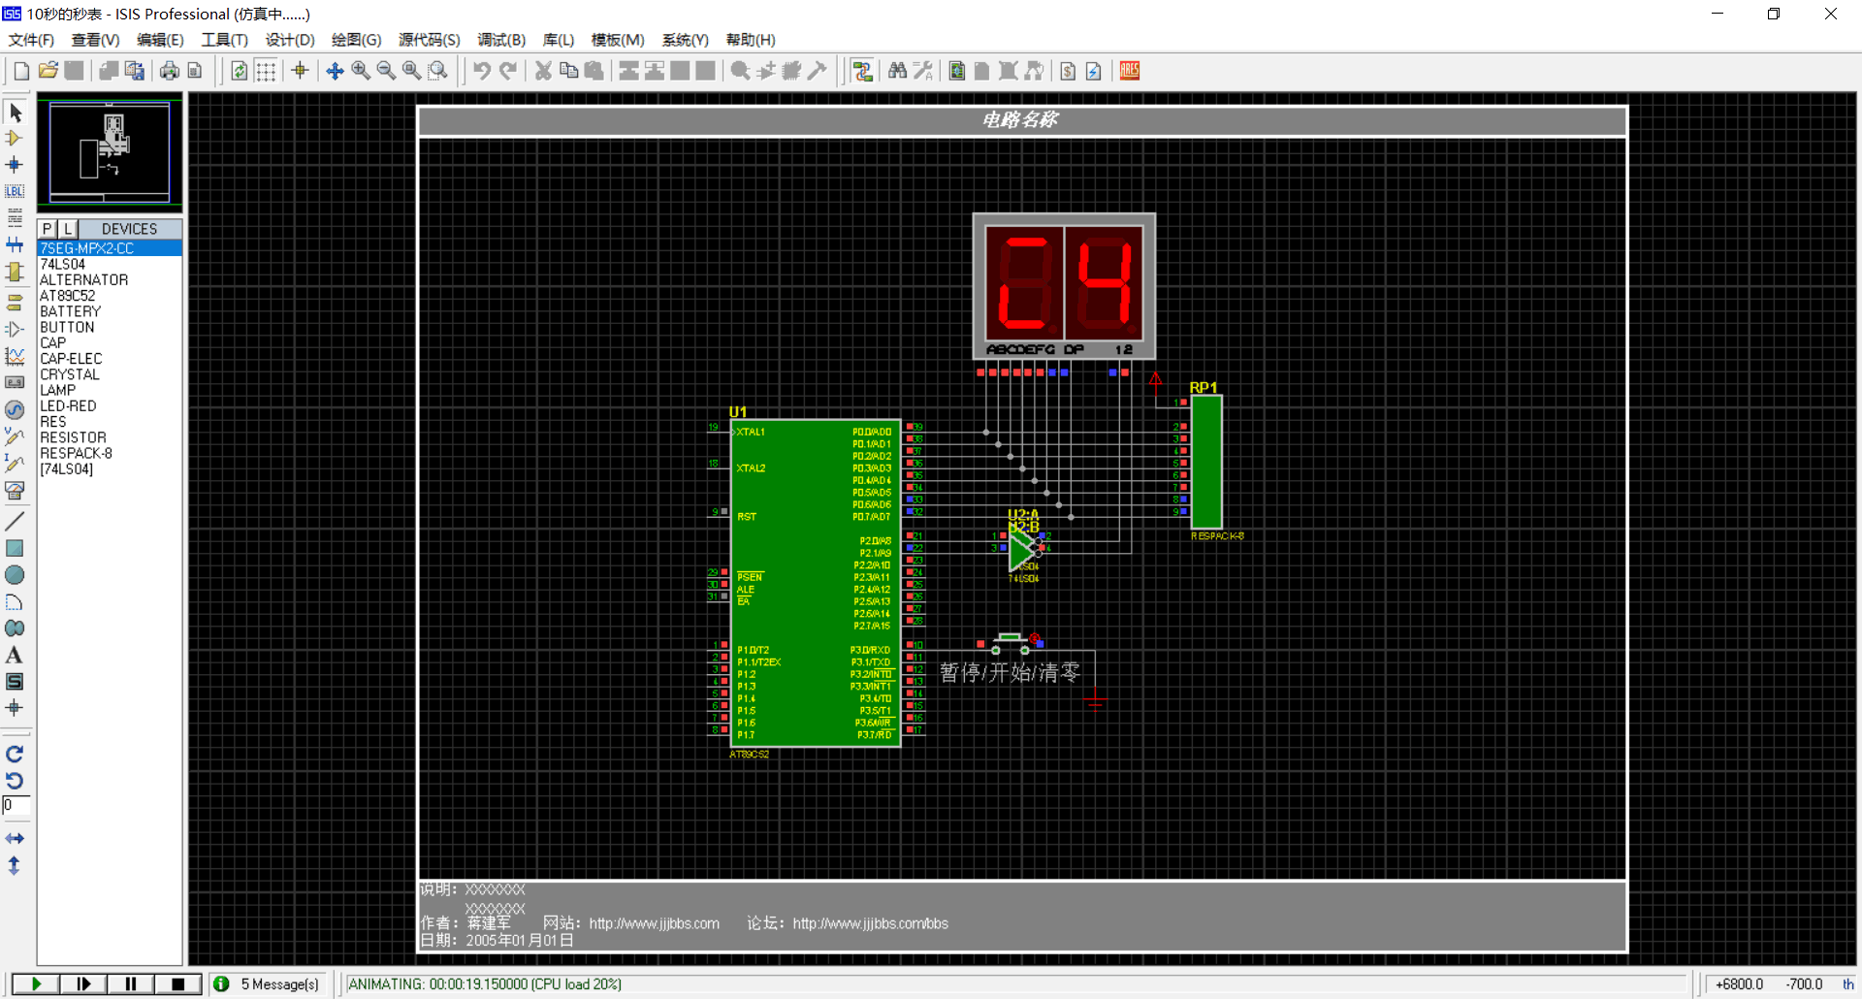Image resolution: width=1862 pixels, height=999 pixels.
Task: Open the 帮助(H) menu
Action: click(751, 40)
